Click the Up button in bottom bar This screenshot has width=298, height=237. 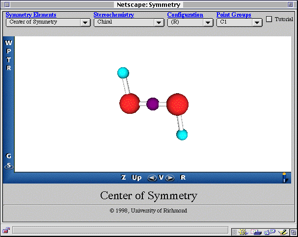pyautogui.click(x=136, y=178)
